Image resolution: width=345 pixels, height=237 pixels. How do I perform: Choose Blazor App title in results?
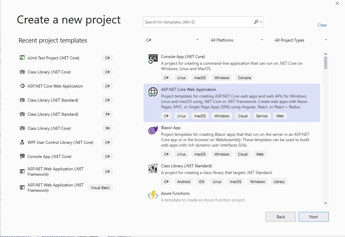(x=170, y=127)
